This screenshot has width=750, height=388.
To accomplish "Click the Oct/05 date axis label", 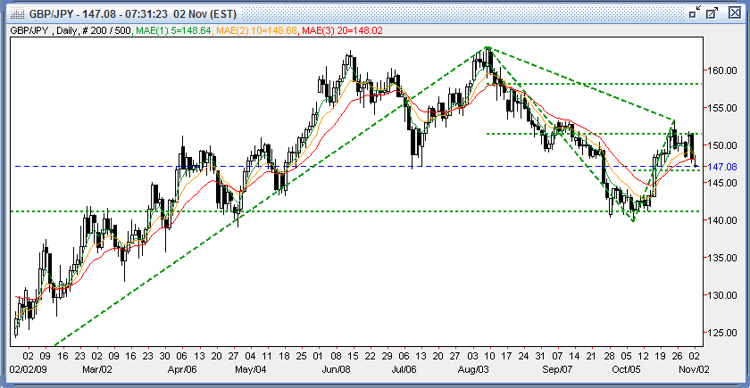I will [627, 369].
